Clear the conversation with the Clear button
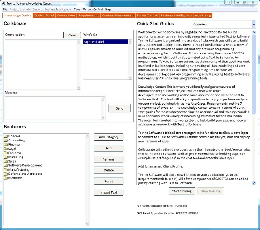The height and width of the screenshot is (230, 260). [x=72, y=35]
